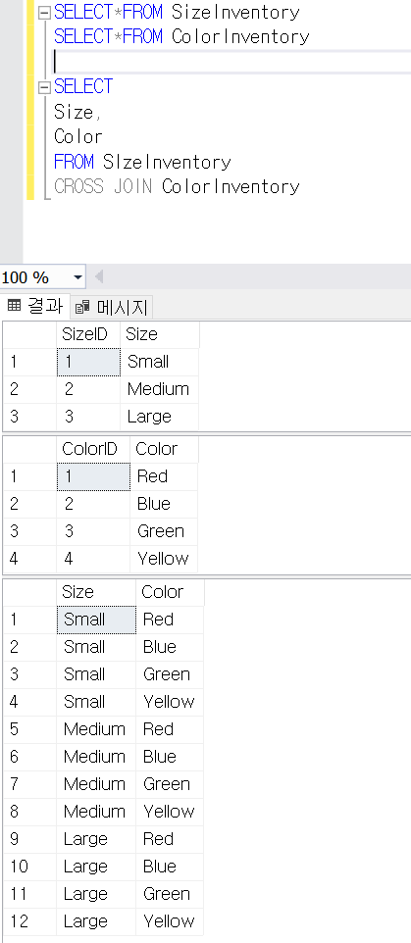Place cursor on empty editor line

click(232, 62)
